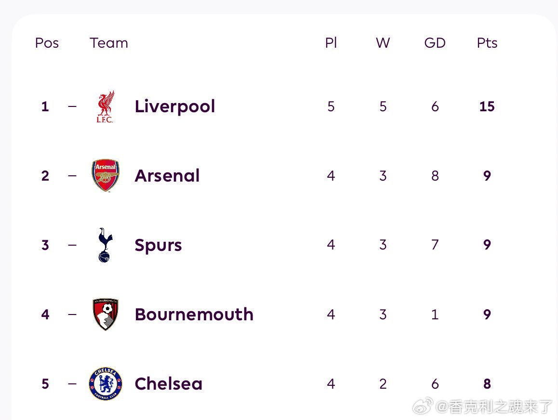Click the Bournemouth club crest

(x=106, y=315)
